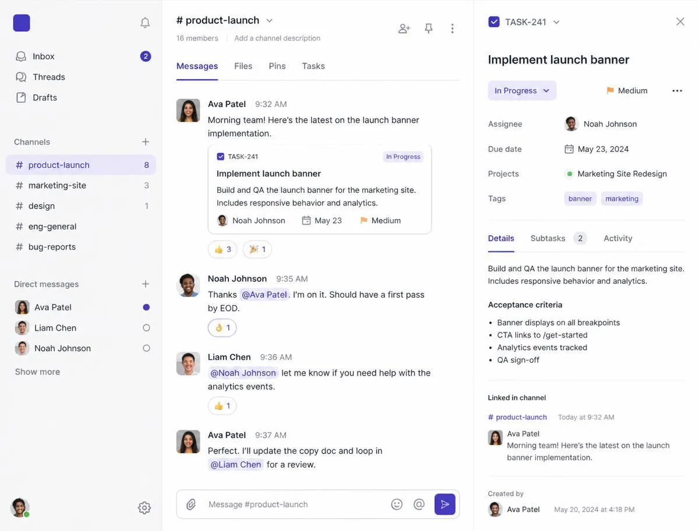Edit the due date May 23, 2024
Viewport: 699px width, 531px height.
(x=596, y=149)
